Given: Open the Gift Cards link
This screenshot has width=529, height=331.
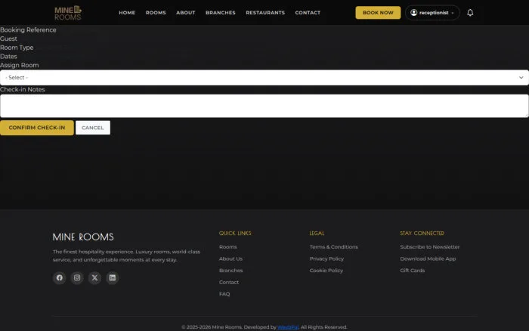Looking at the screenshot, I should (413, 271).
